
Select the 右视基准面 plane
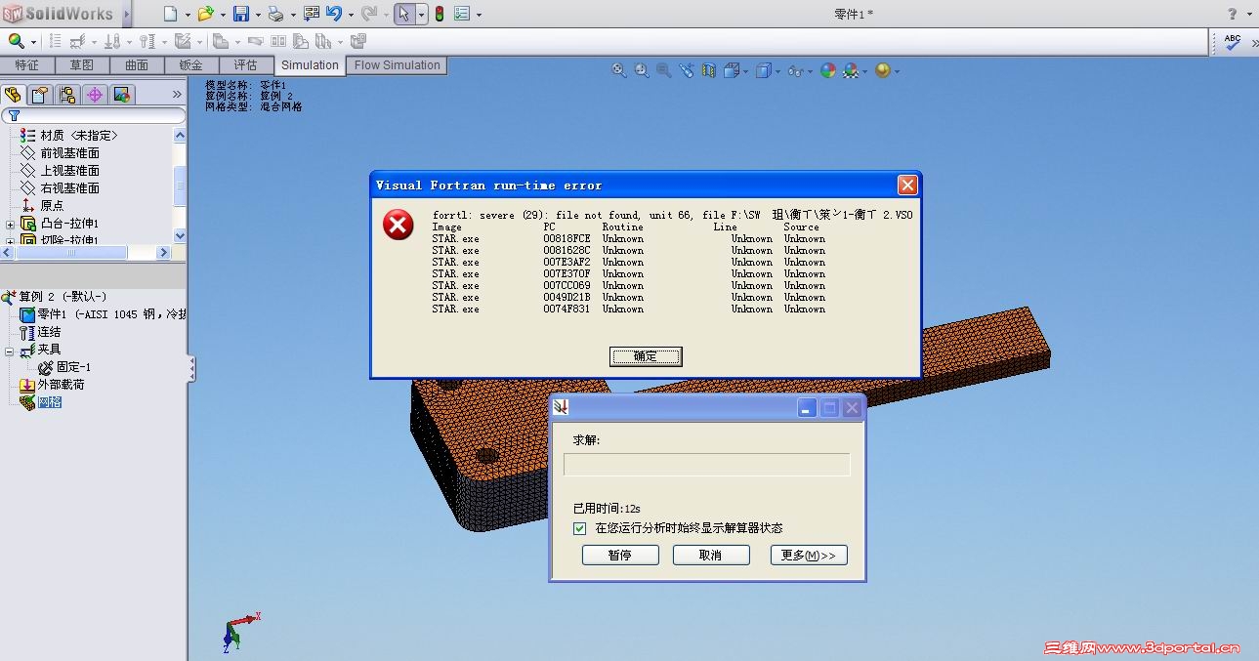(60, 188)
